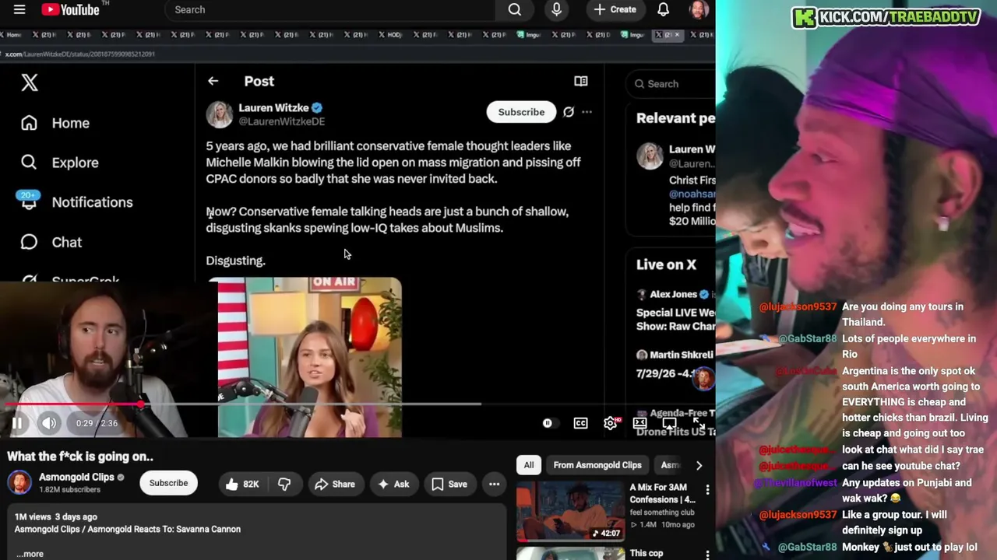Viewport: 997px width, 560px height.
Task: Open the This cop video title
Action: pos(646,553)
